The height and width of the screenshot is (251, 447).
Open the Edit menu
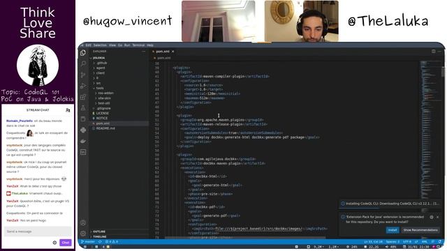[x=89, y=45]
